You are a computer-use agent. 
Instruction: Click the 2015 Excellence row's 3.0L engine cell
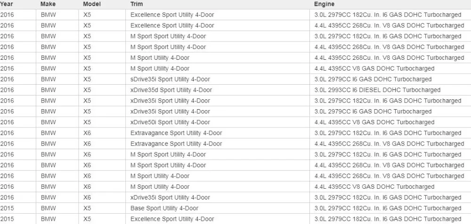pos(388,219)
